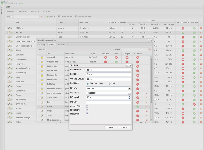Open the Validator dropdown
Screen dimensions: 204x150
[x=129, y=93]
